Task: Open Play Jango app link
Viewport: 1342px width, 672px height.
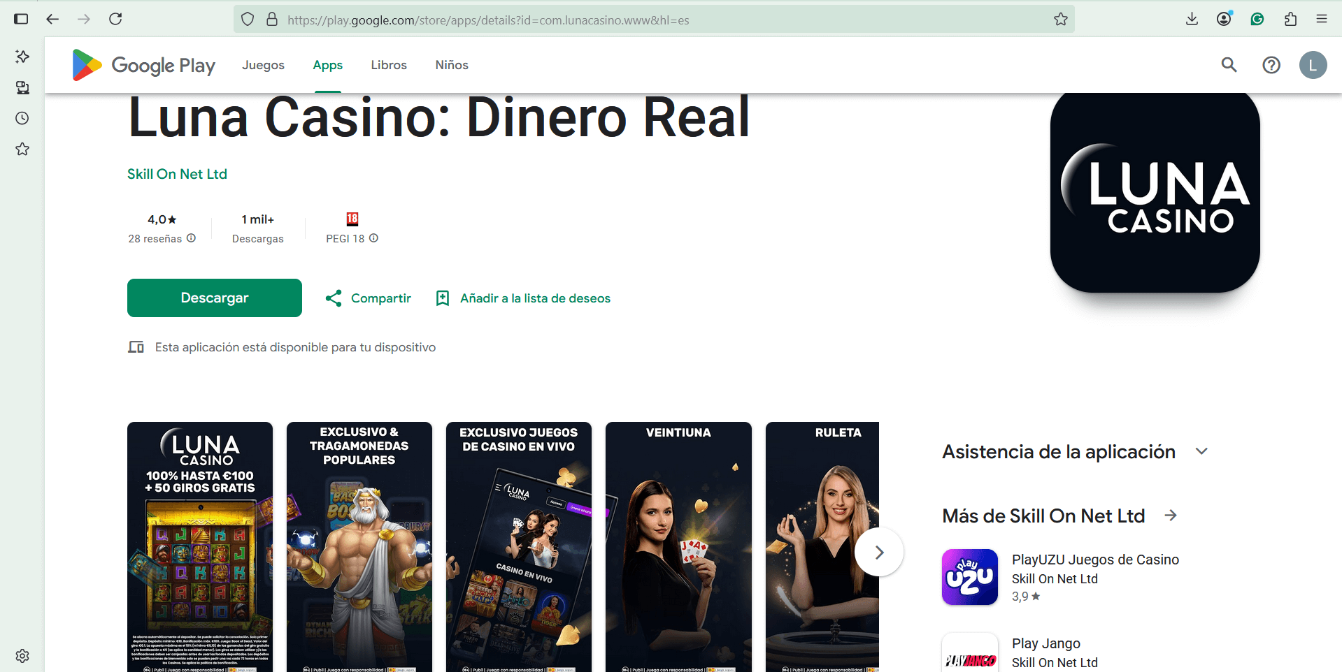Action: [x=1045, y=643]
